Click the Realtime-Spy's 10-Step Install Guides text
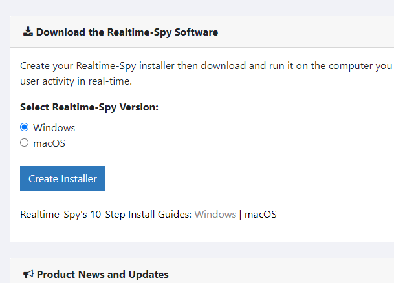The image size is (394, 283). click(106, 215)
